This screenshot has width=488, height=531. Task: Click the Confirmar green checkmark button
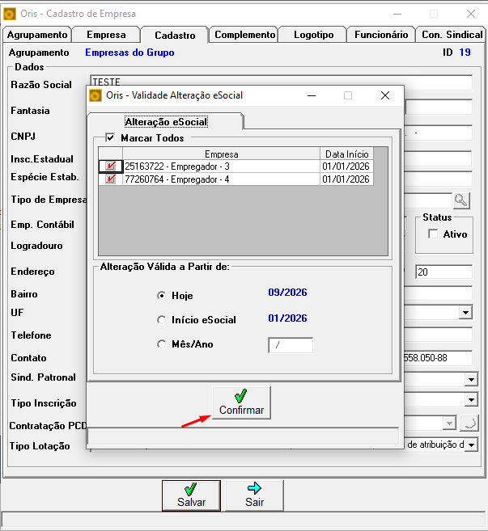coord(241,403)
